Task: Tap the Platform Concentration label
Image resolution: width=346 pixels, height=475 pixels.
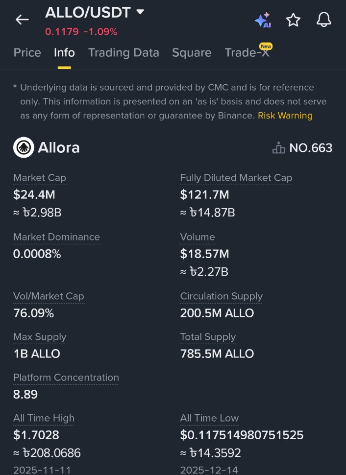Action: [x=66, y=378]
